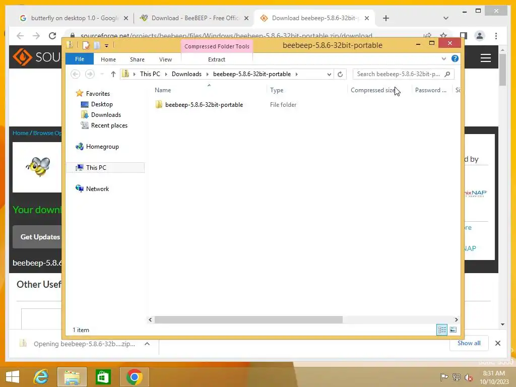Click the New folder quick access icon
The height and width of the screenshot is (387, 516).
coord(97,45)
